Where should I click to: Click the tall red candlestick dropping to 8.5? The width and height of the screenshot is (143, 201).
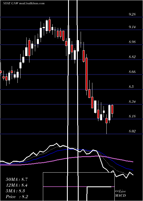click(87, 74)
